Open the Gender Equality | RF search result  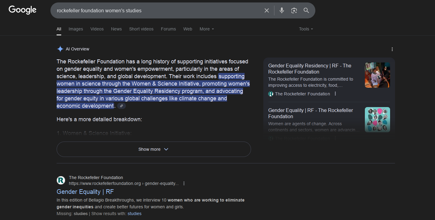tap(85, 192)
